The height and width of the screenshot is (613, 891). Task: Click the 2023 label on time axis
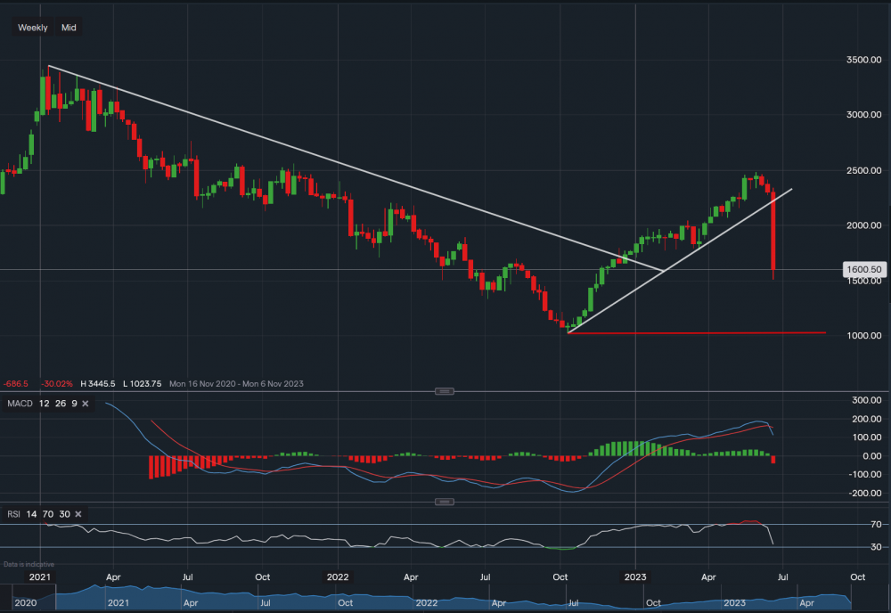[x=634, y=576]
